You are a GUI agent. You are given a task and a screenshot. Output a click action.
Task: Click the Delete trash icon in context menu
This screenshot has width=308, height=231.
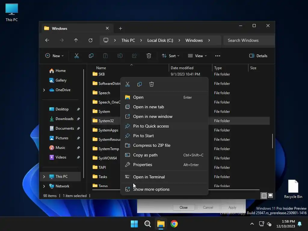coord(152,84)
